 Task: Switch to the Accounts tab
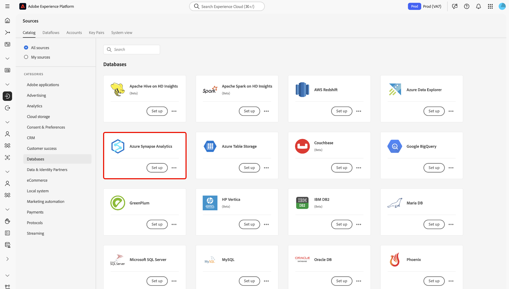(x=74, y=33)
